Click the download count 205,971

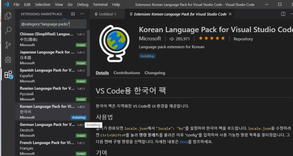pos(180,39)
